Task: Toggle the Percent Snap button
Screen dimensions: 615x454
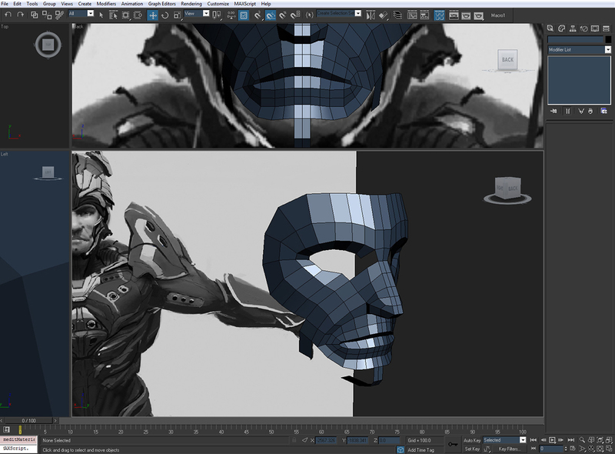Action: (283, 15)
